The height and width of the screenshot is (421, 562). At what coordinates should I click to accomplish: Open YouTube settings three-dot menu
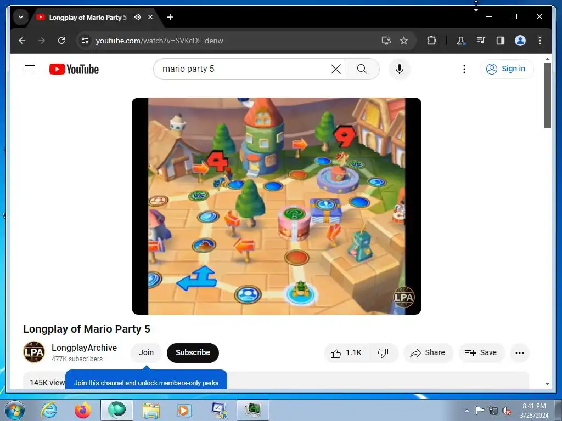click(464, 69)
